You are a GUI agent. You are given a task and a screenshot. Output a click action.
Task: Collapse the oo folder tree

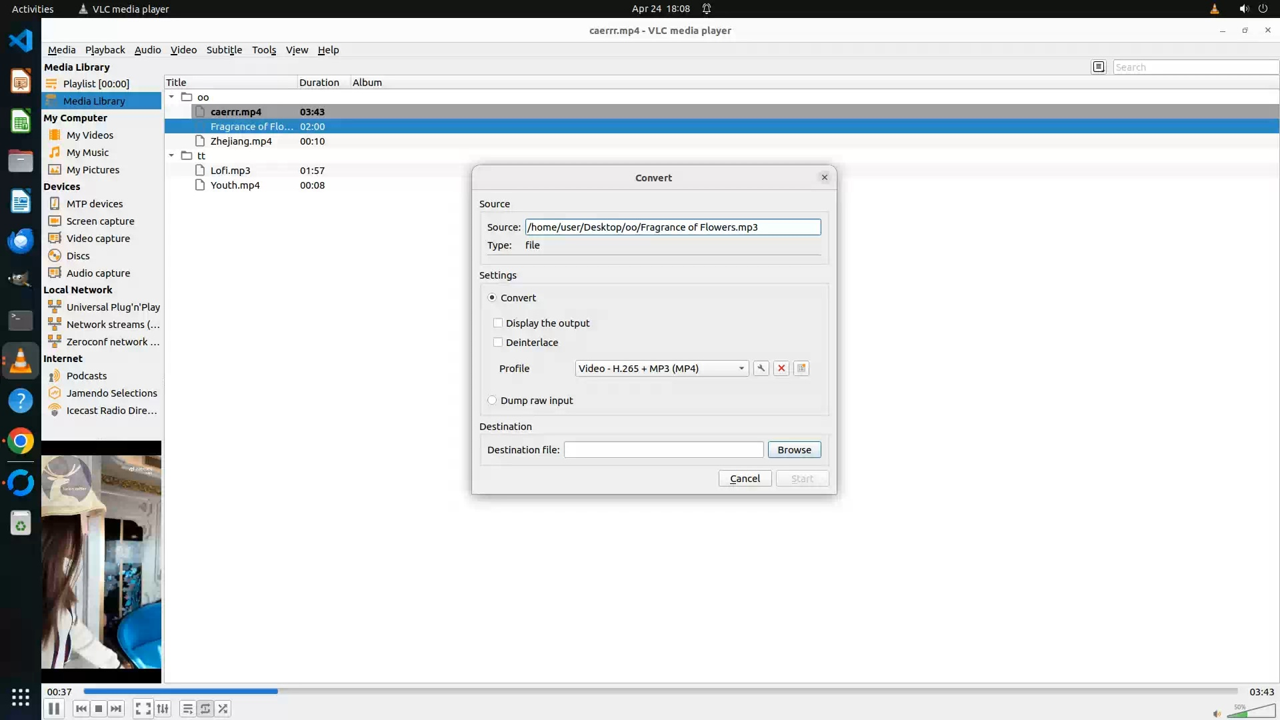coord(171,97)
